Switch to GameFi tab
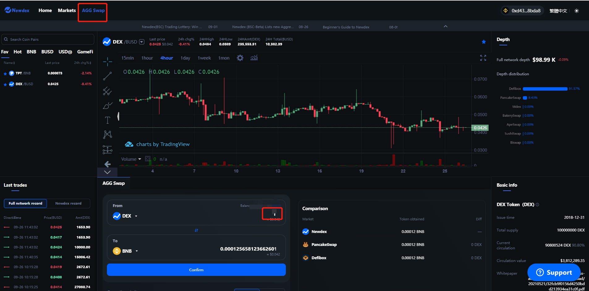Image resolution: width=589 pixels, height=291 pixels. 85,52
